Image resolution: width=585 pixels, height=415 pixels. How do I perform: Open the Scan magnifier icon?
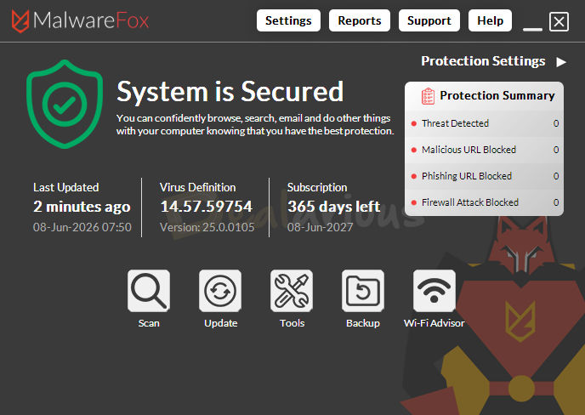(x=149, y=291)
